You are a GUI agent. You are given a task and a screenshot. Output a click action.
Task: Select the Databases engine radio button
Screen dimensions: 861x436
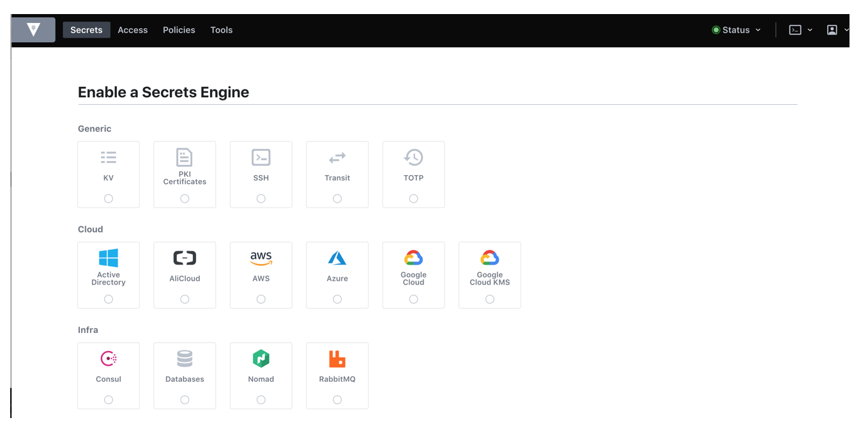point(185,399)
